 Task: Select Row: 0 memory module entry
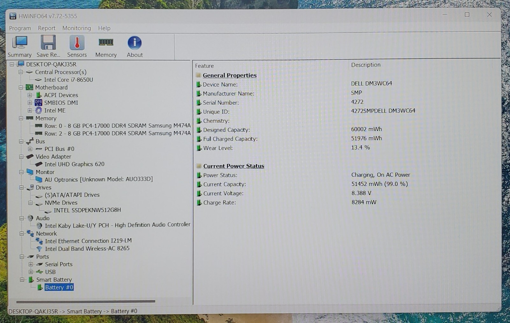pos(117,126)
